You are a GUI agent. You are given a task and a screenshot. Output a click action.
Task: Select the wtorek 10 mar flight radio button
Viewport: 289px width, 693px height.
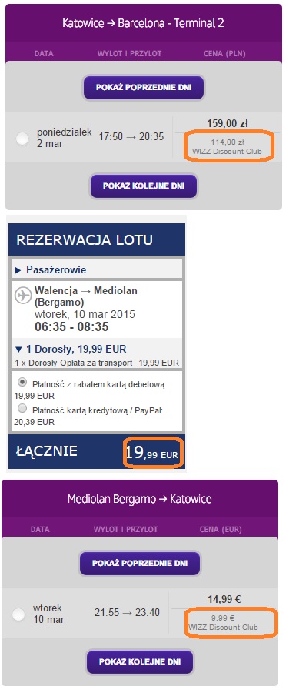click(x=18, y=614)
